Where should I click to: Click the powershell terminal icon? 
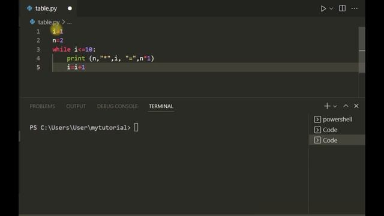pos(317,119)
